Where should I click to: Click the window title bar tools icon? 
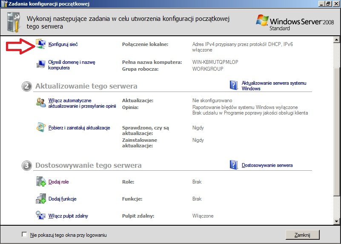(4, 4)
